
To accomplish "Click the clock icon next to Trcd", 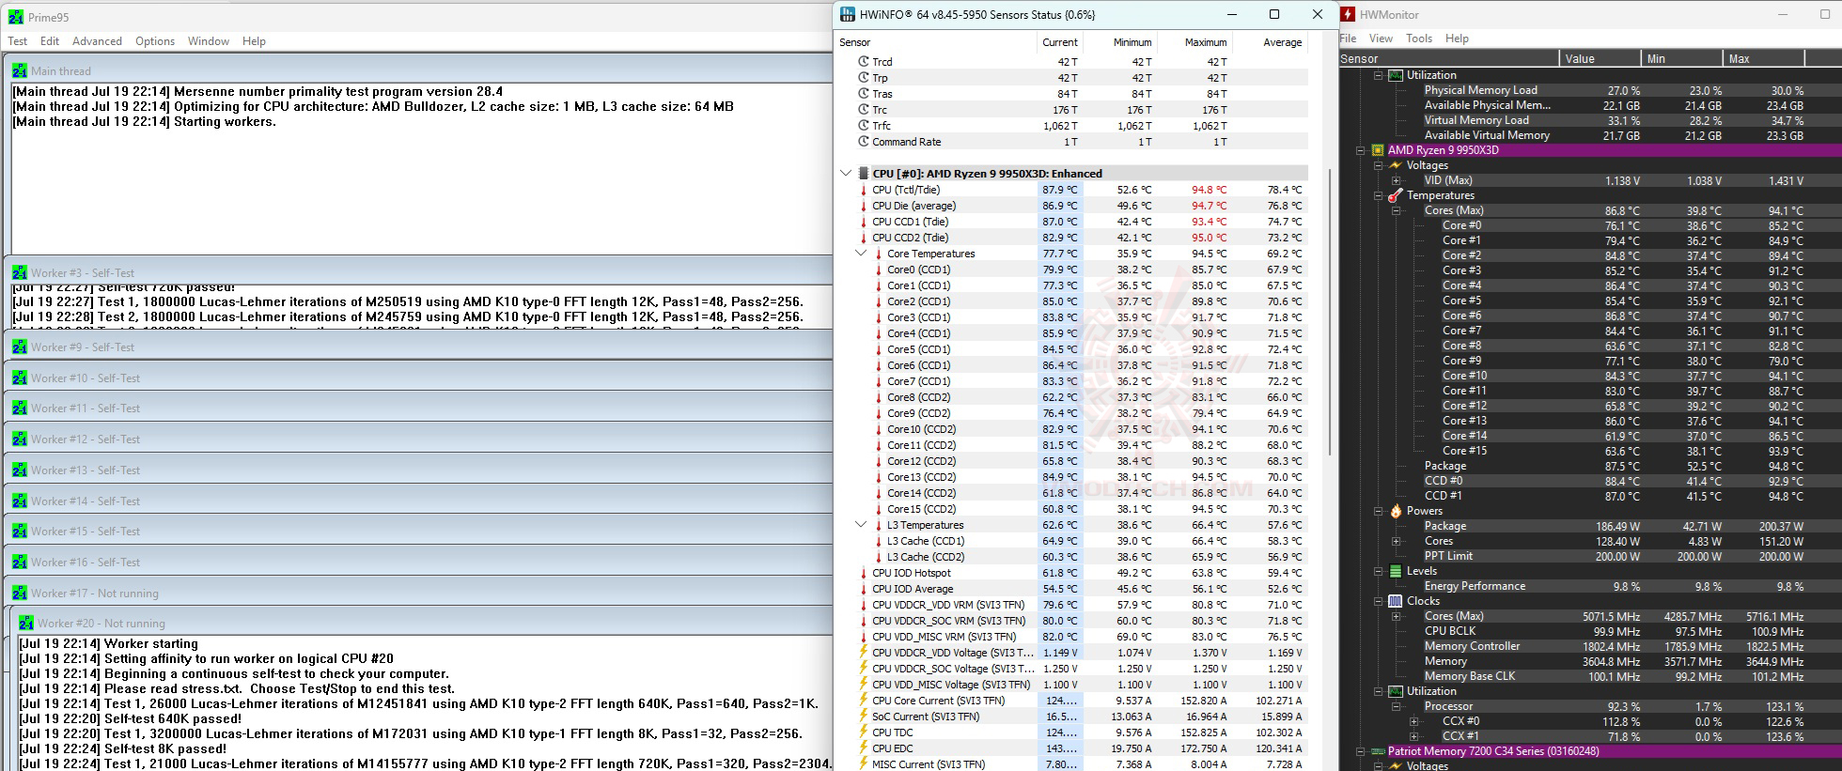I will click(x=863, y=62).
